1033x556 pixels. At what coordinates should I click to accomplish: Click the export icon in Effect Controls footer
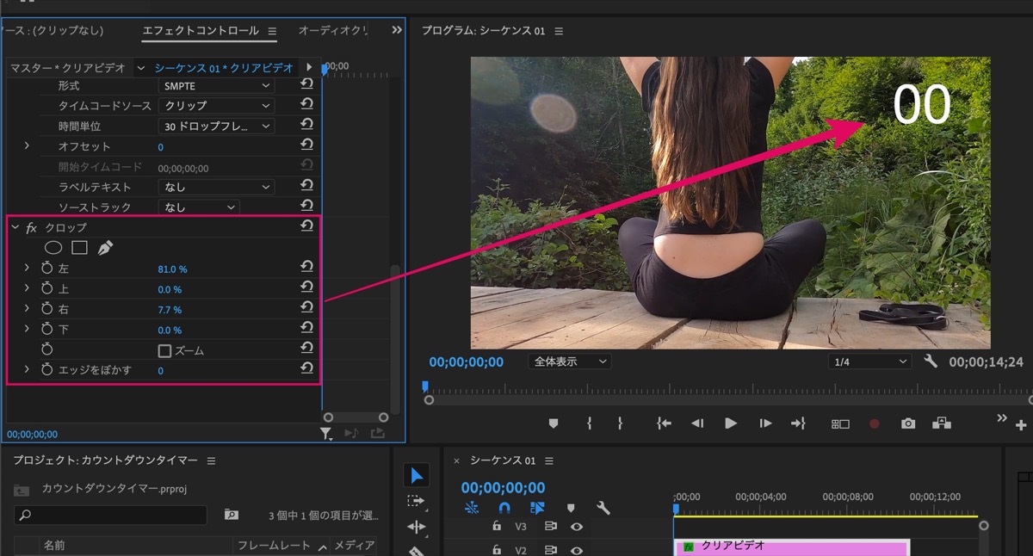pyautogui.click(x=376, y=434)
